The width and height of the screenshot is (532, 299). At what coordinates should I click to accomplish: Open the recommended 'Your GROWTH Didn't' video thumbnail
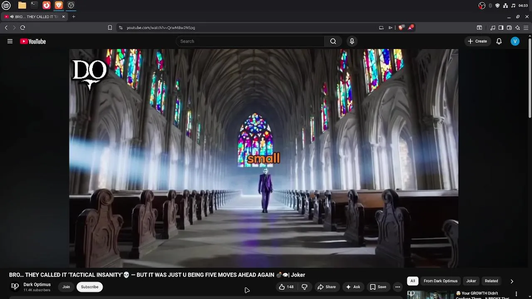[430, 294]
